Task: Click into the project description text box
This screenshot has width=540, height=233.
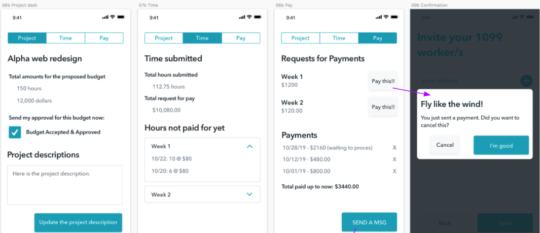Action: [65, 185]
